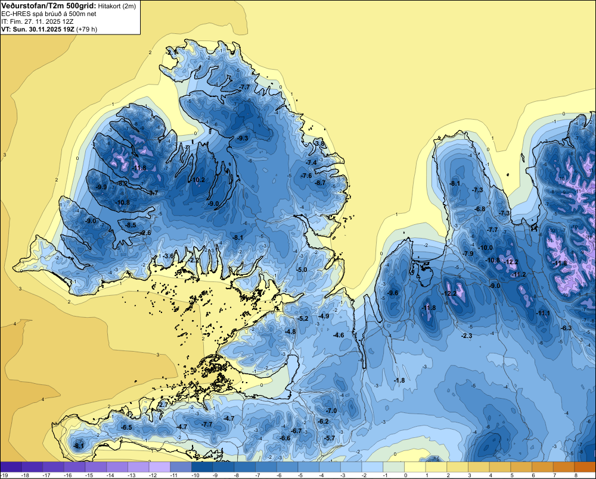Click the -4.9 temperature label
Image resolution: width=596 pixels, height=479 pixels.
(x=324, y=316)
